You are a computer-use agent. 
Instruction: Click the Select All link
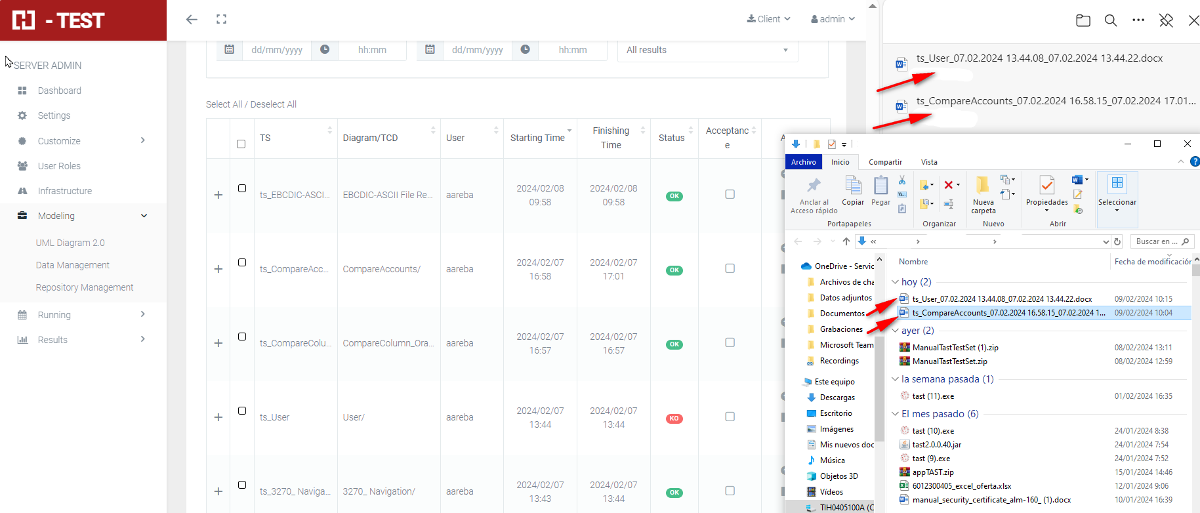(x=223, y=104)
